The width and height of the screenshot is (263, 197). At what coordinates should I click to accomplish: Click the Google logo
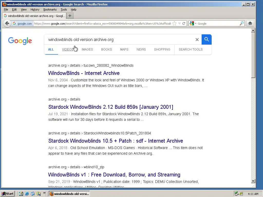pyautogui.click(x=20, y=41)
